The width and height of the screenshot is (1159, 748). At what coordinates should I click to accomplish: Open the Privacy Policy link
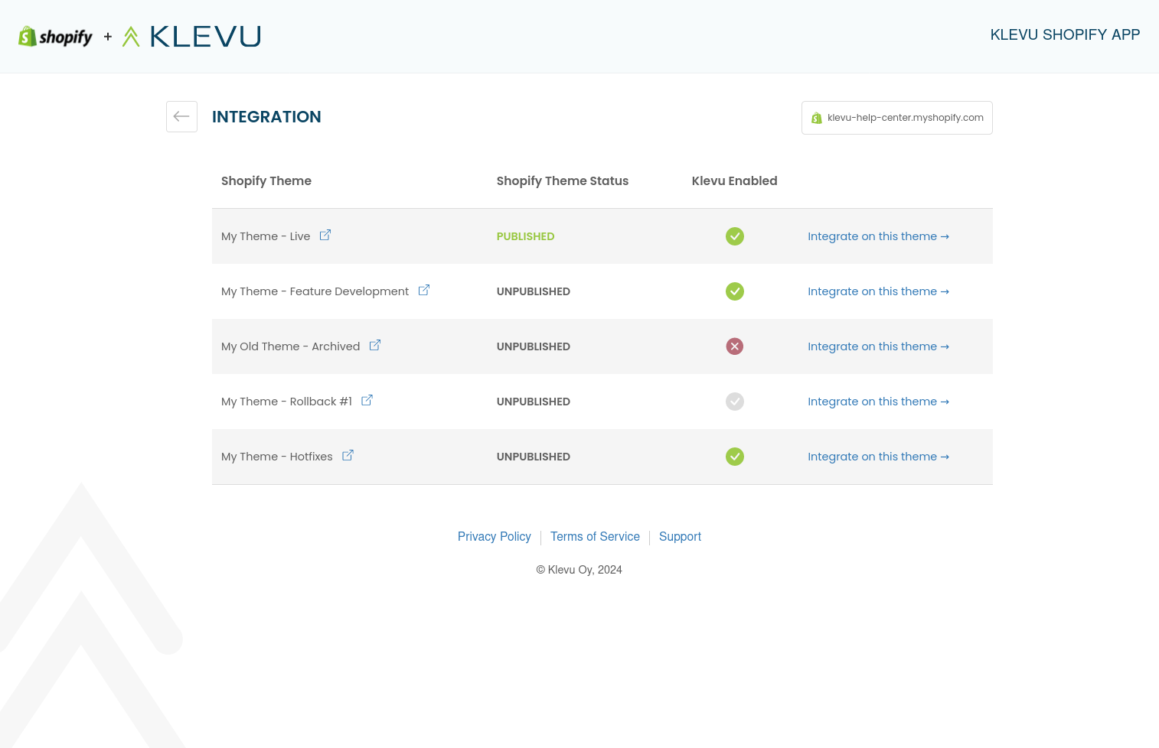point(494,537)
